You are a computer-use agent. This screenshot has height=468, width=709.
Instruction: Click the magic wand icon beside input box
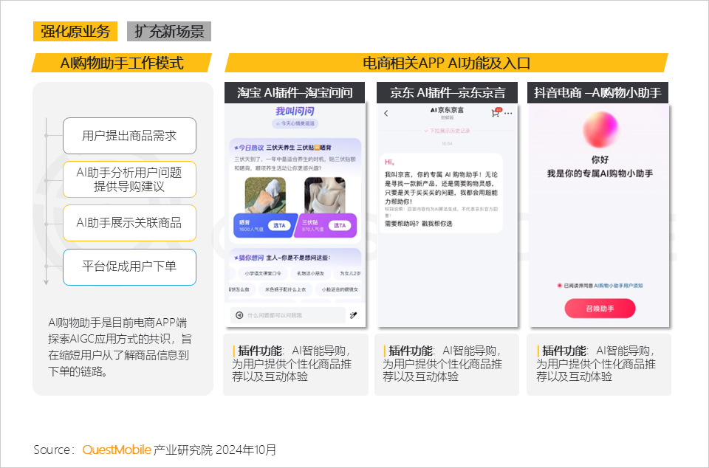(x=354, y=315)
